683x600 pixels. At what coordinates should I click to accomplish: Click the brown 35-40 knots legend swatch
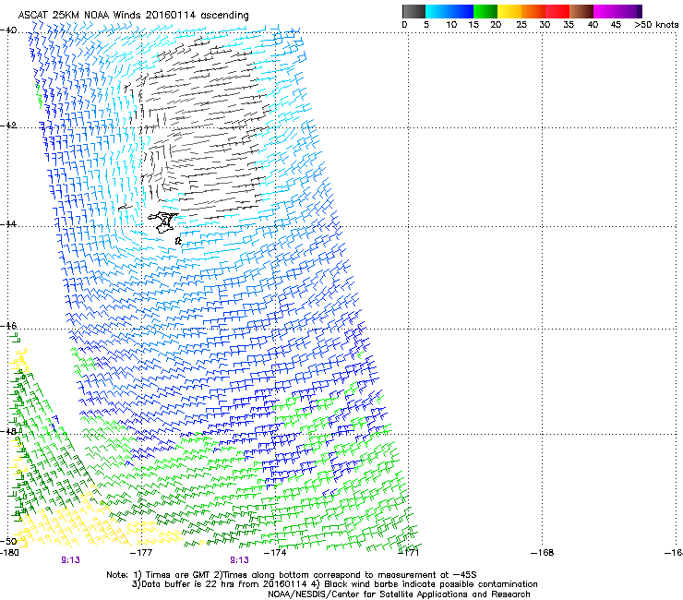click(581, 11)
